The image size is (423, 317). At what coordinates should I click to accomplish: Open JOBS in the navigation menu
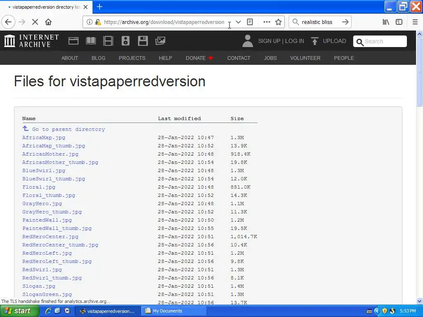(270, 58)
